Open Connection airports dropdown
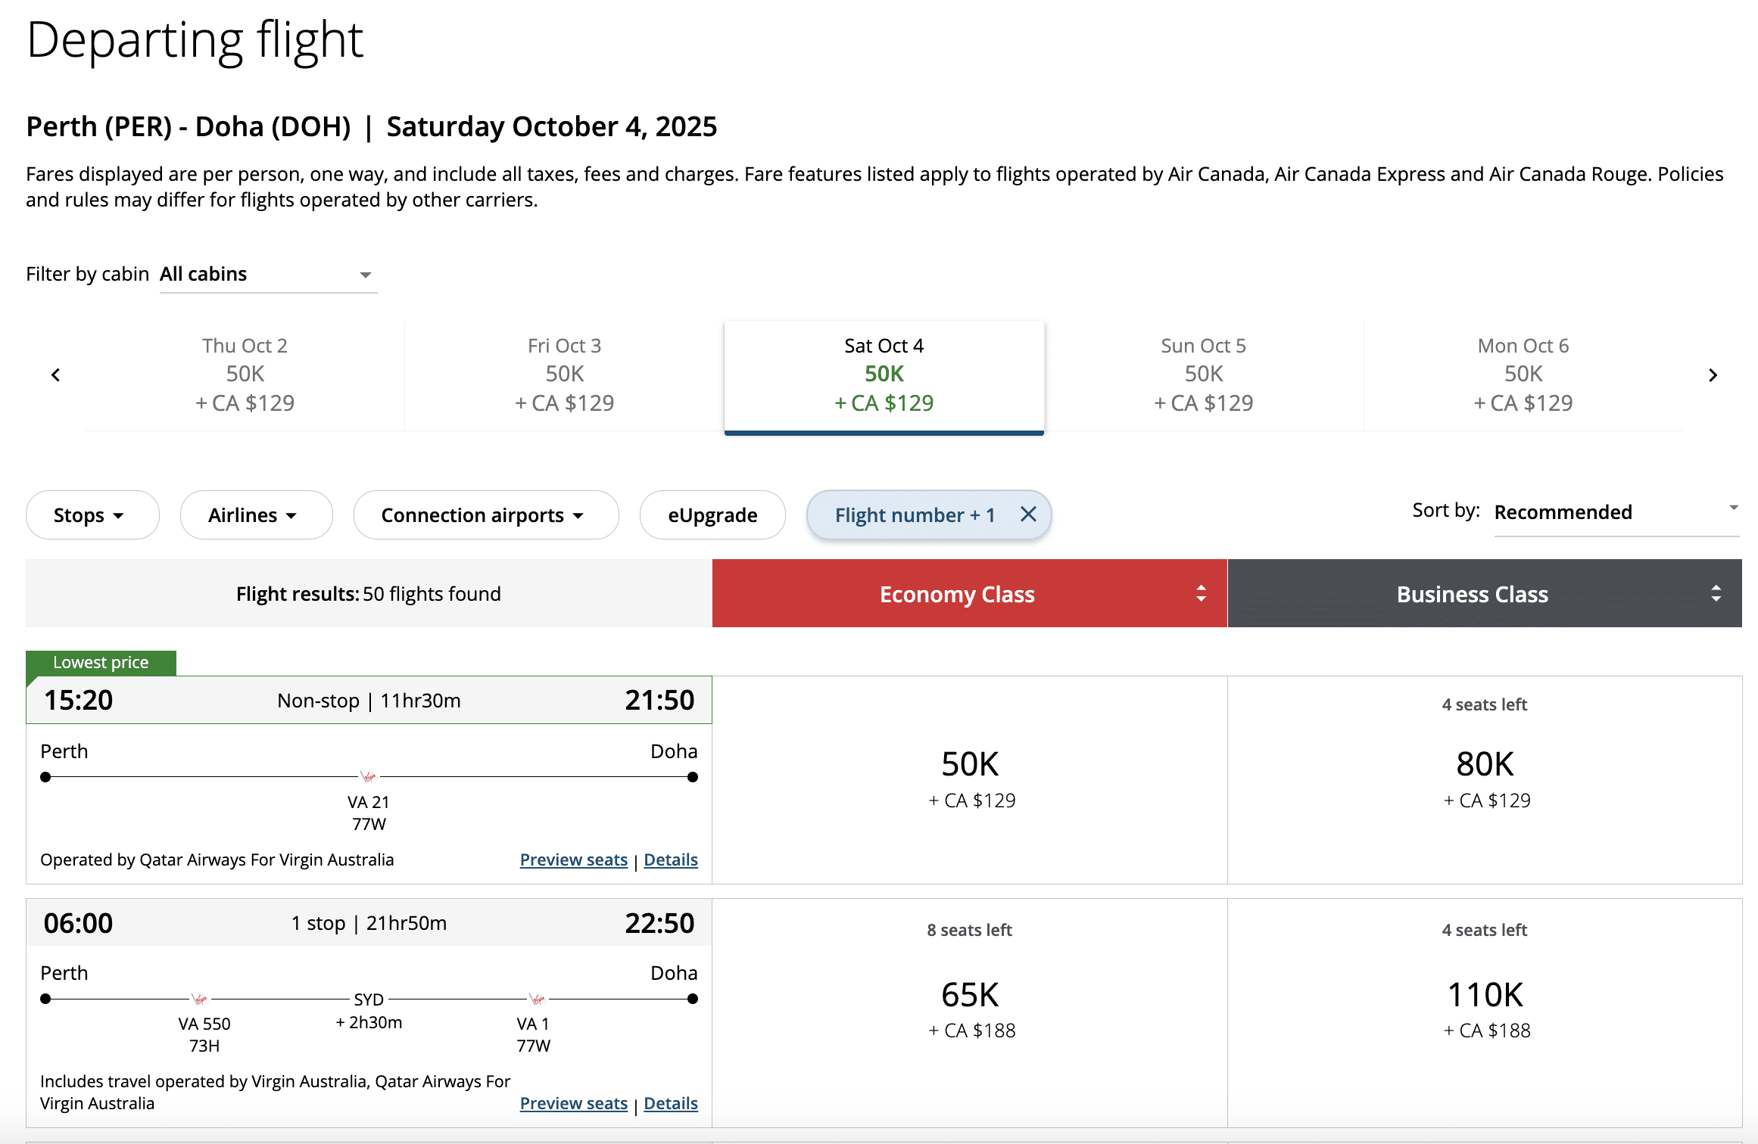The image size is (1758, 1144). (x=485, y=515)
